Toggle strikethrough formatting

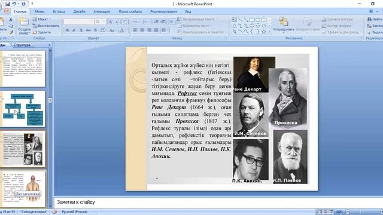(88, 30)
